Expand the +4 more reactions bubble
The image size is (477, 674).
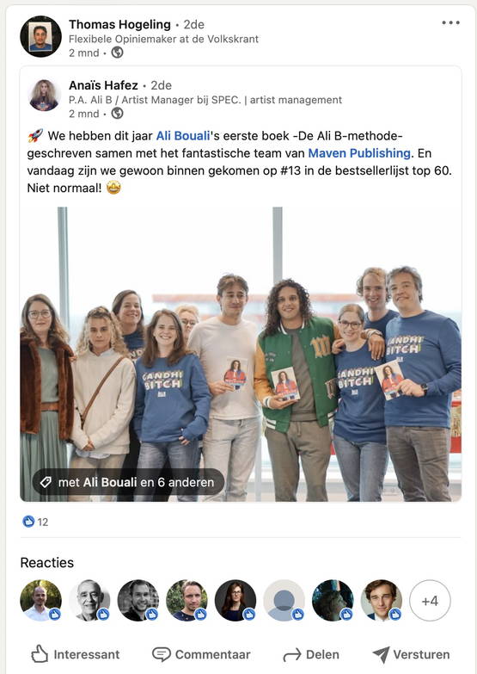(x=430, y=601)
